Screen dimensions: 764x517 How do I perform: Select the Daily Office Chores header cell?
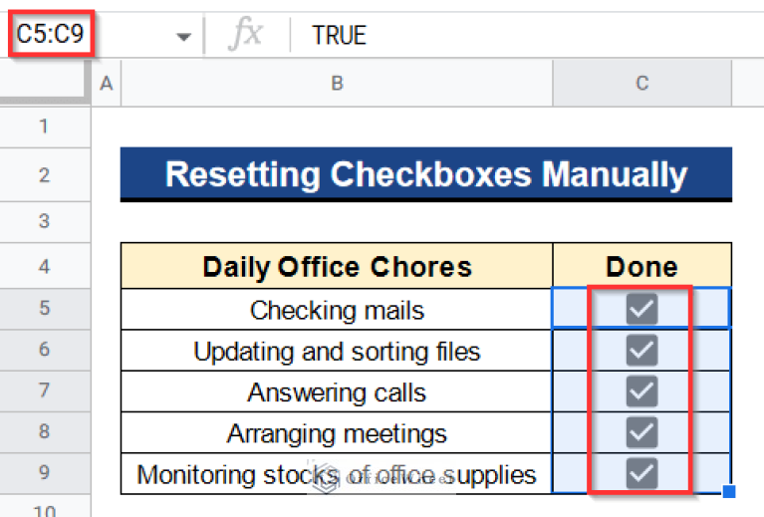click(337, 267)
